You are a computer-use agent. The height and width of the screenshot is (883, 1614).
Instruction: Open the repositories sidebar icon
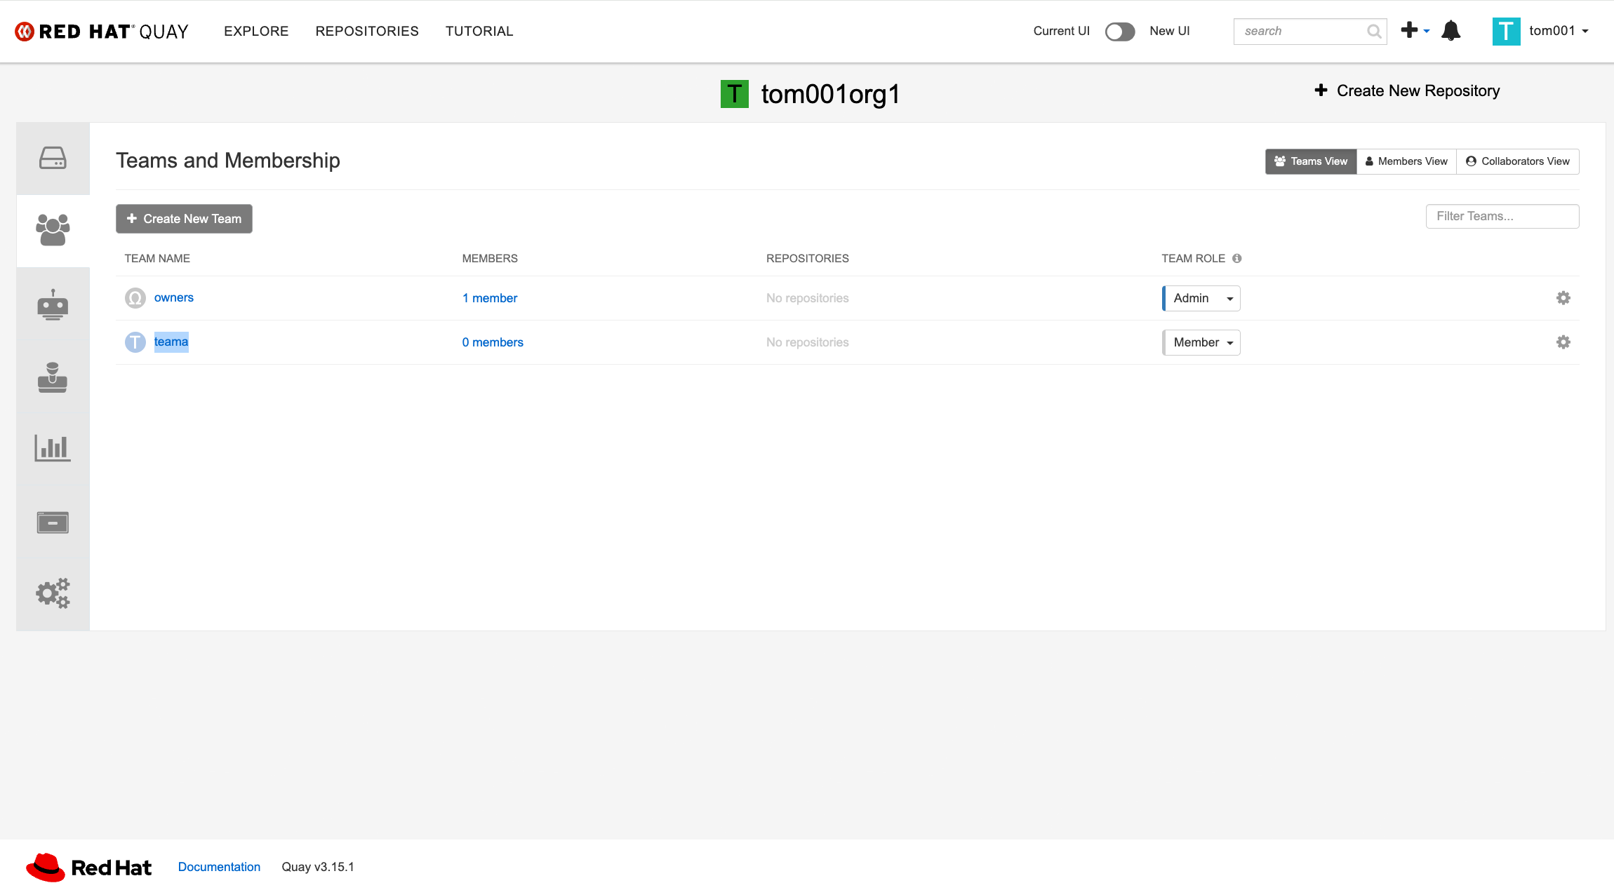[x=53, y=159]
